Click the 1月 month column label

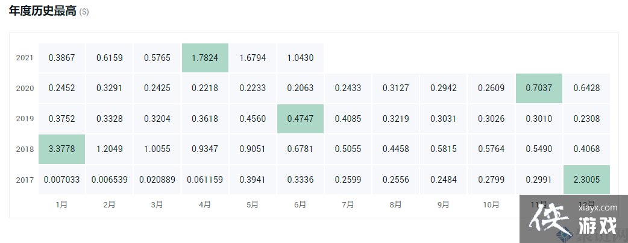61,204
